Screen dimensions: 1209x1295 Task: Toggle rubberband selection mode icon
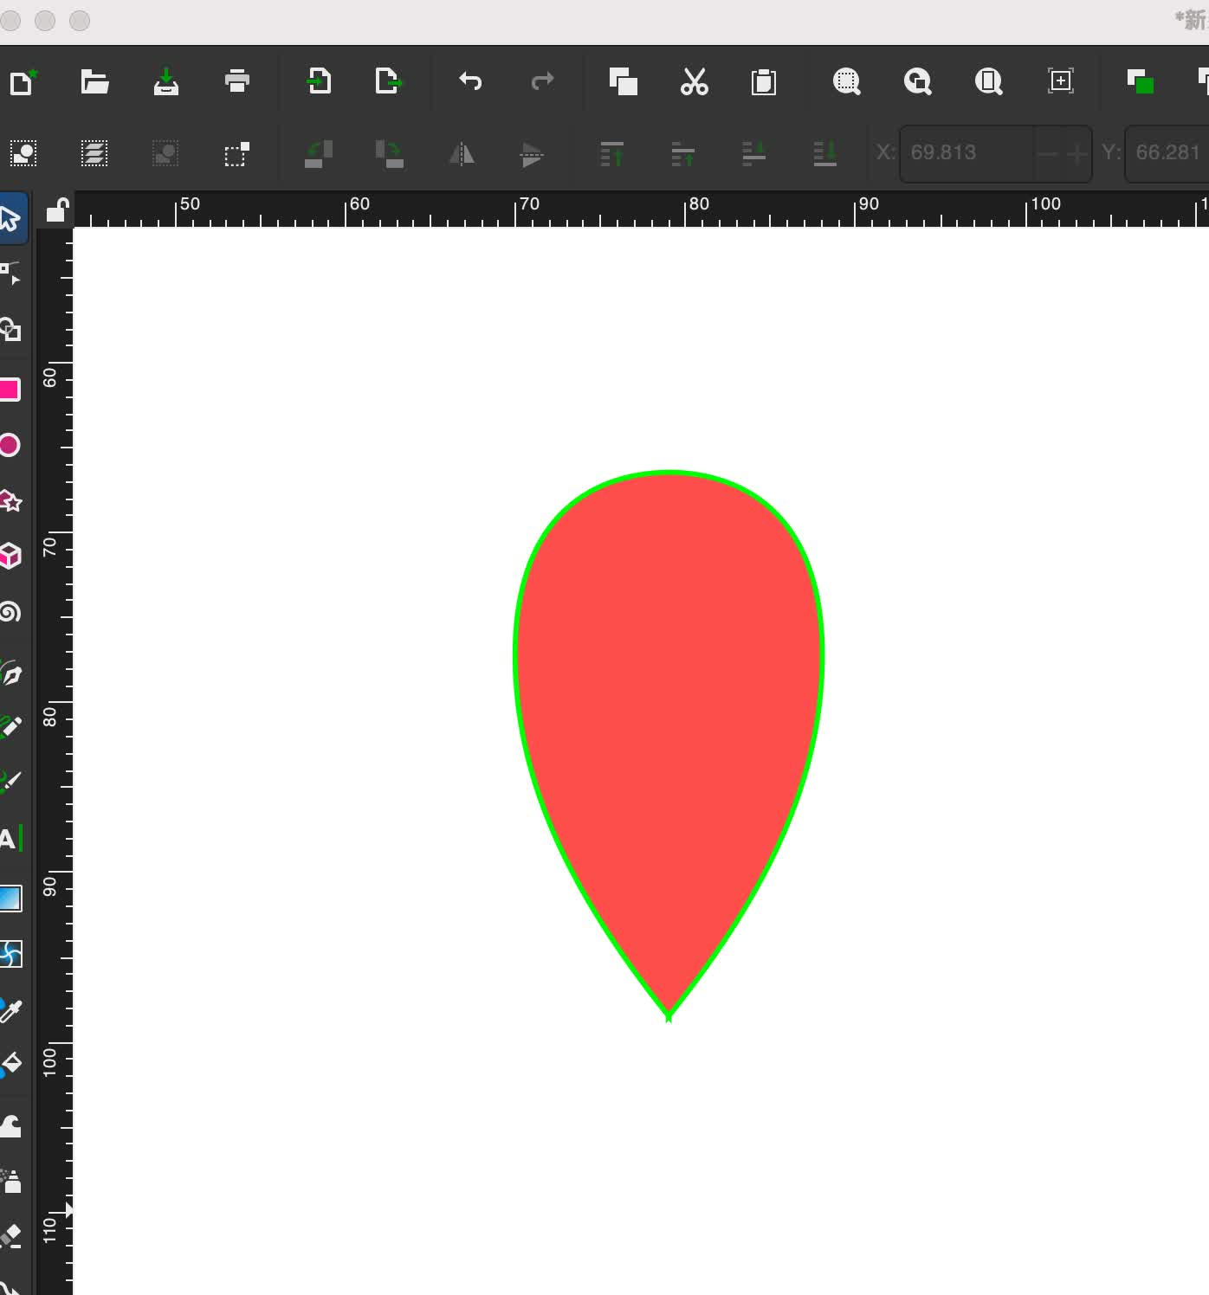click(x=236, y=154)
